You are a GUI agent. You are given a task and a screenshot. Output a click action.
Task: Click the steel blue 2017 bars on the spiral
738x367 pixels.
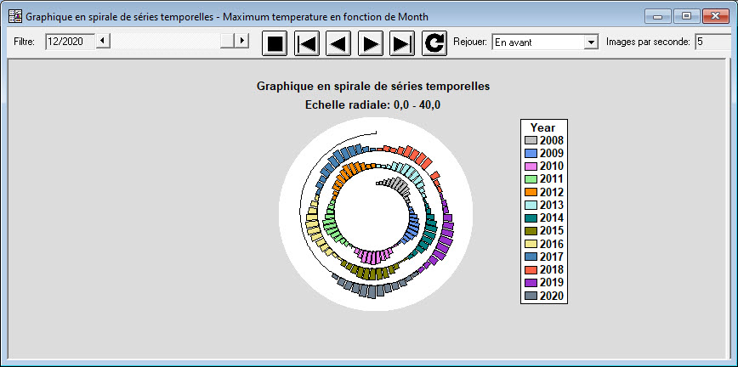click(337, 160)
